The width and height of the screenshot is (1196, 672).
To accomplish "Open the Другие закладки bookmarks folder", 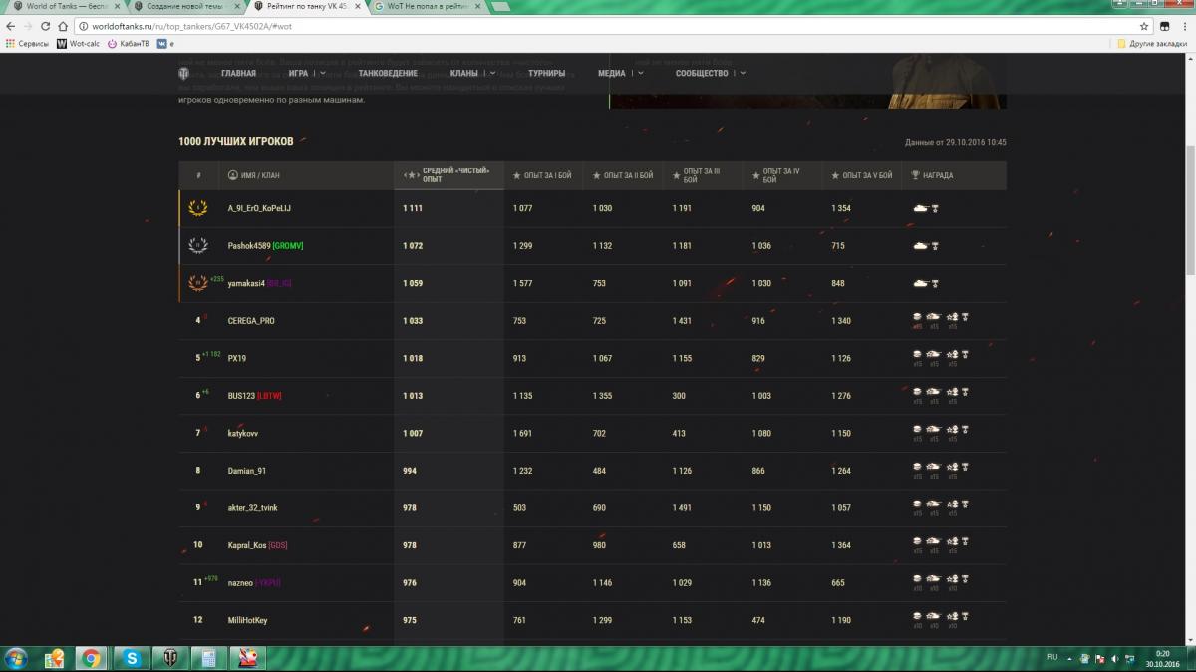I will (1152, 44).
